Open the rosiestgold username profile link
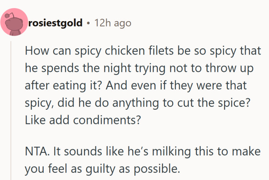 (x=55, y=23)
